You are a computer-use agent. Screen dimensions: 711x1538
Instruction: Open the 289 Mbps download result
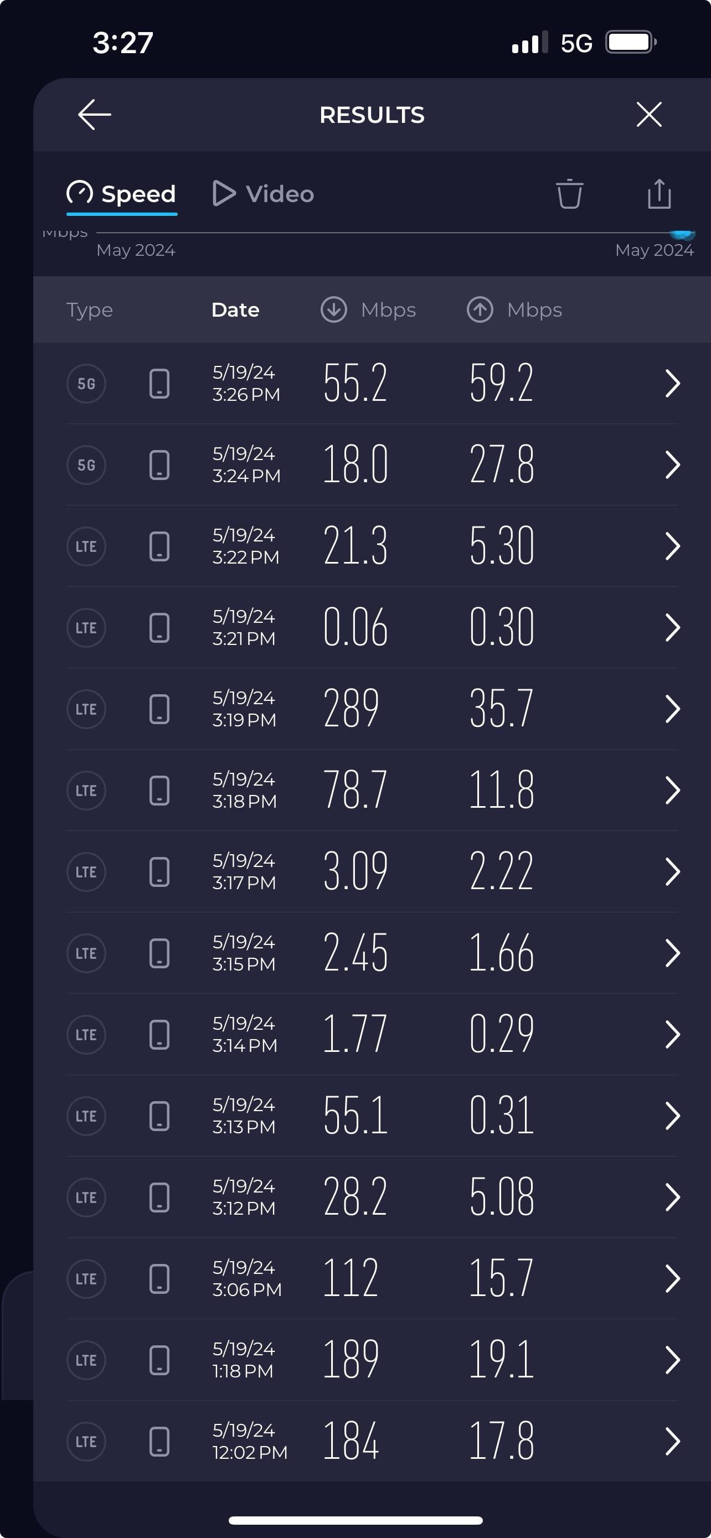(x=351, y=709)
